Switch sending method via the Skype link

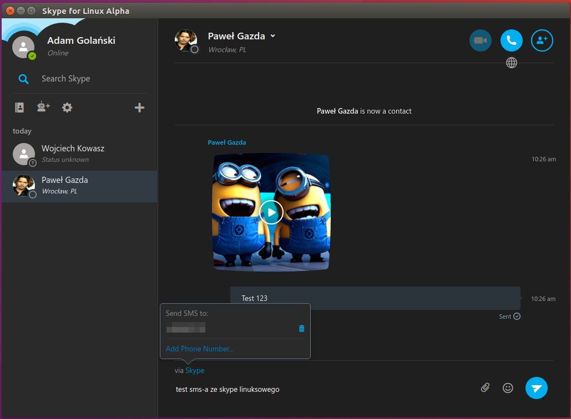195,370
